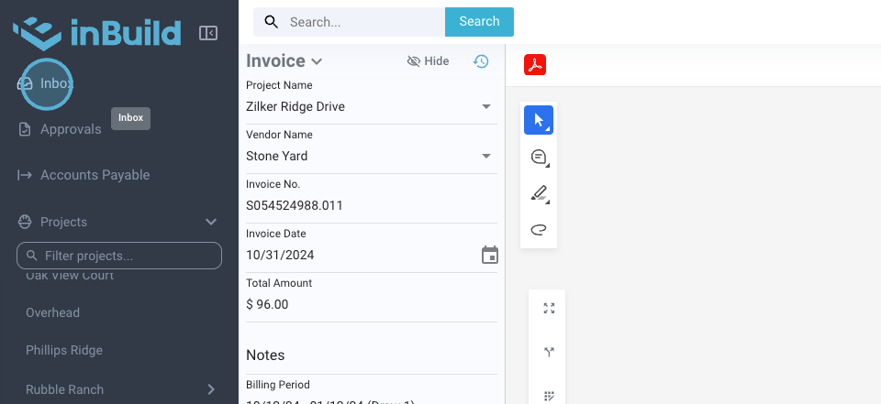Screen dimensions: 881x404
Task: Select the comment annotation tool
Action: point(539,158)
